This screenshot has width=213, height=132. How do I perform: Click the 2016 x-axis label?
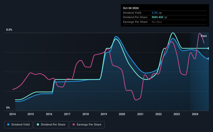click(x=49, y=114)
